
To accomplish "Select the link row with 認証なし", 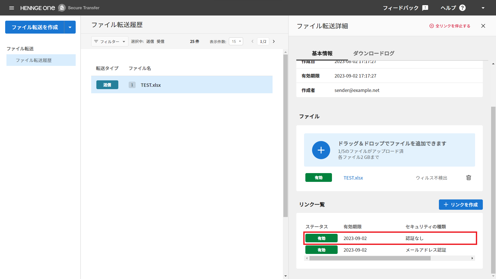I will point(390,238).
